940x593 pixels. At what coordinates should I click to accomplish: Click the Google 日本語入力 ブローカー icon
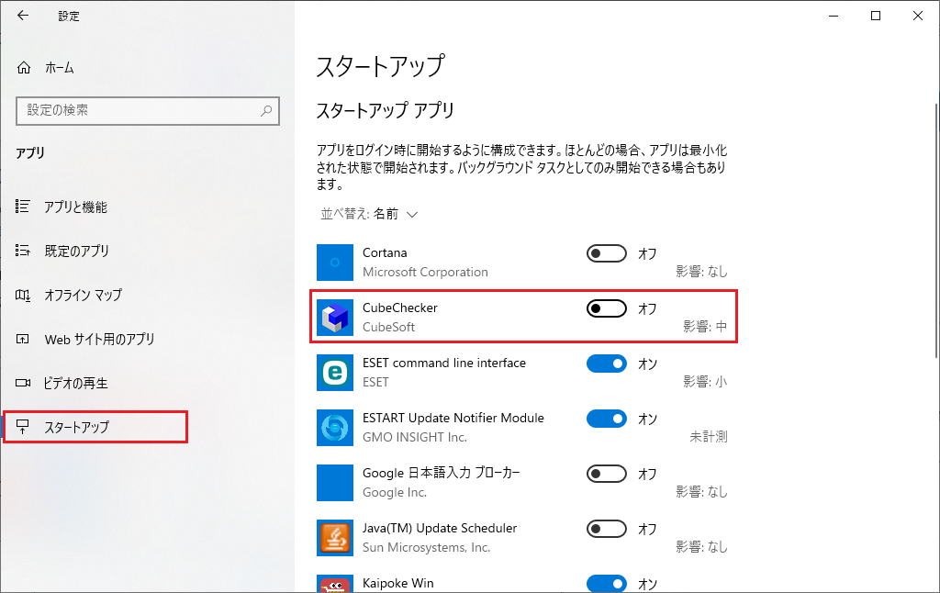(335, 483)
